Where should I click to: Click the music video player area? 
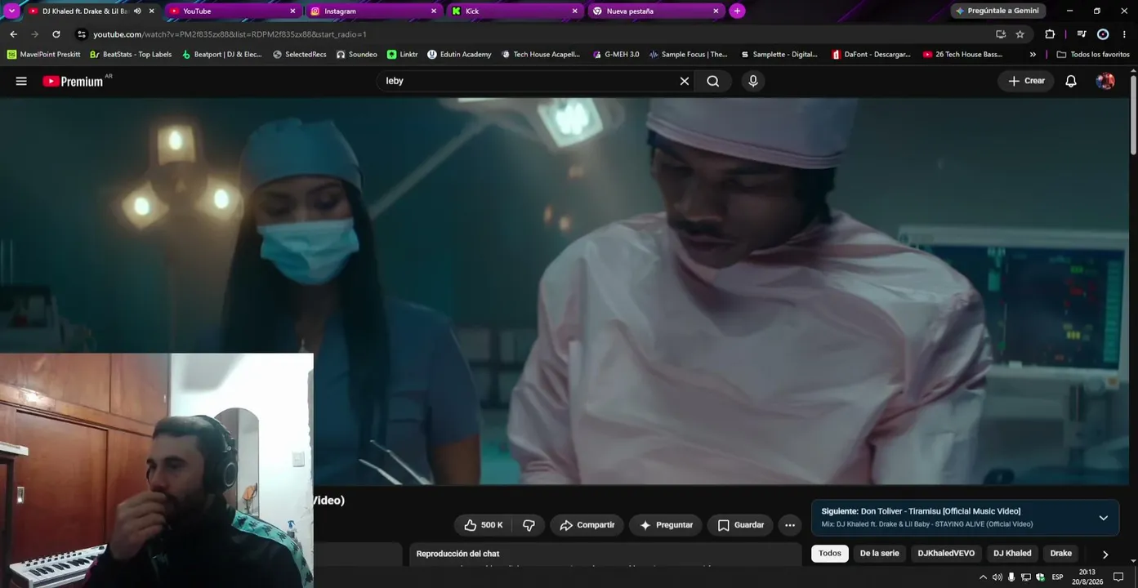(x=564, y=292)
